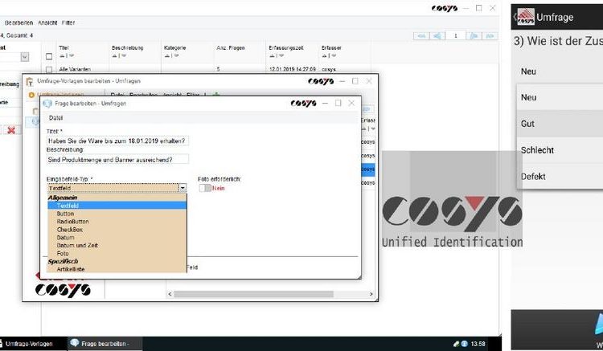Sort Kategorie column descending
The width and height of the screenshot is (603, 351).
(x=176, y=55)
